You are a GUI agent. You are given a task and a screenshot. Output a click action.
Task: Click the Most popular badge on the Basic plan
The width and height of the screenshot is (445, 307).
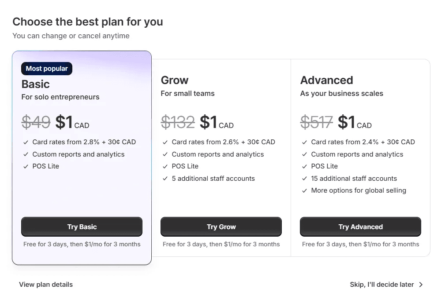click(46, 68)
